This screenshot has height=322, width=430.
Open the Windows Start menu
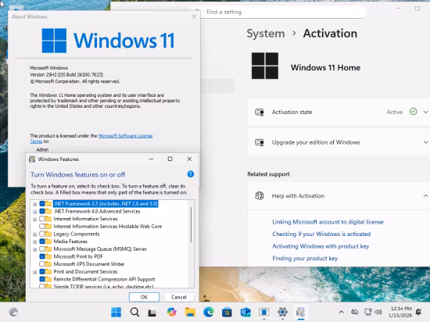pyautogui.click(x=116, y=312)
